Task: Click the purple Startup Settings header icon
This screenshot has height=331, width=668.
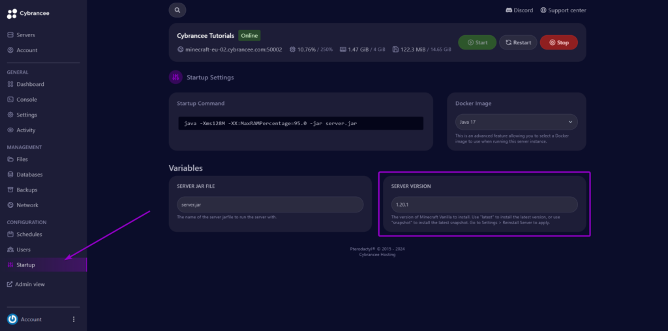Action: (176, 78)
